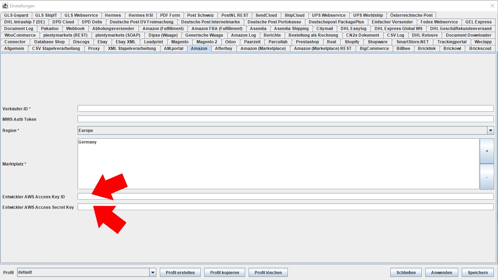Open the DHL Easylog tab
Viewport: 498px width, 280px height.
click(354, 29)
